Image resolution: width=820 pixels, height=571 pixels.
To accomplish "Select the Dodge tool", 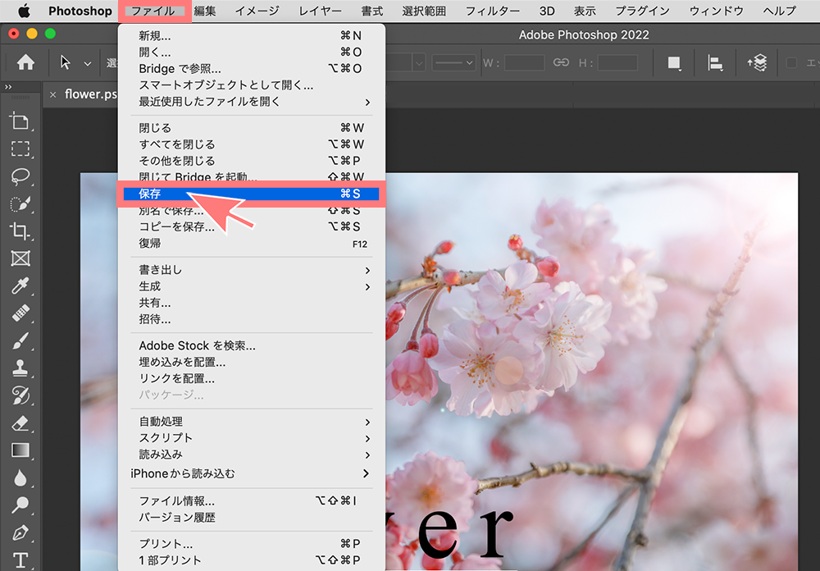I will [x=20, y=505].
